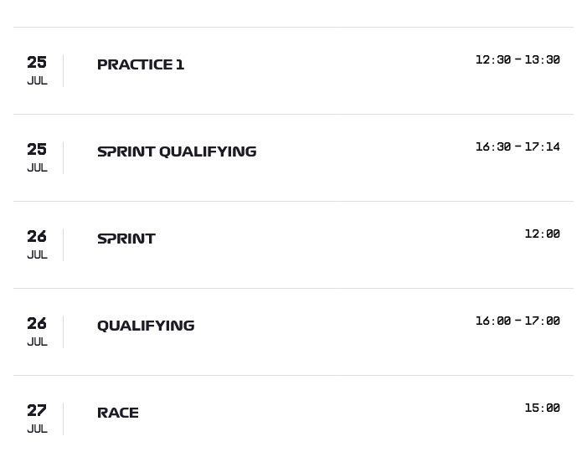The height and width of the screenshot is (457, 587).
Task: Click the 12:30 - 13:30 time for Practice 1
Action: [x=517, y=59]
